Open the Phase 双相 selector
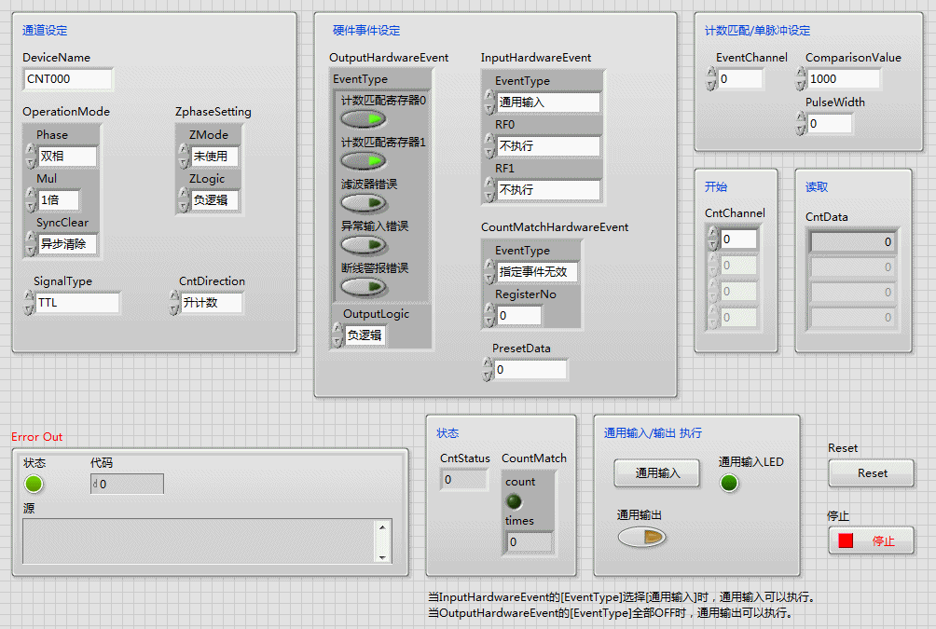This screenshot has height=629, width=936. [x=67, y=157]
